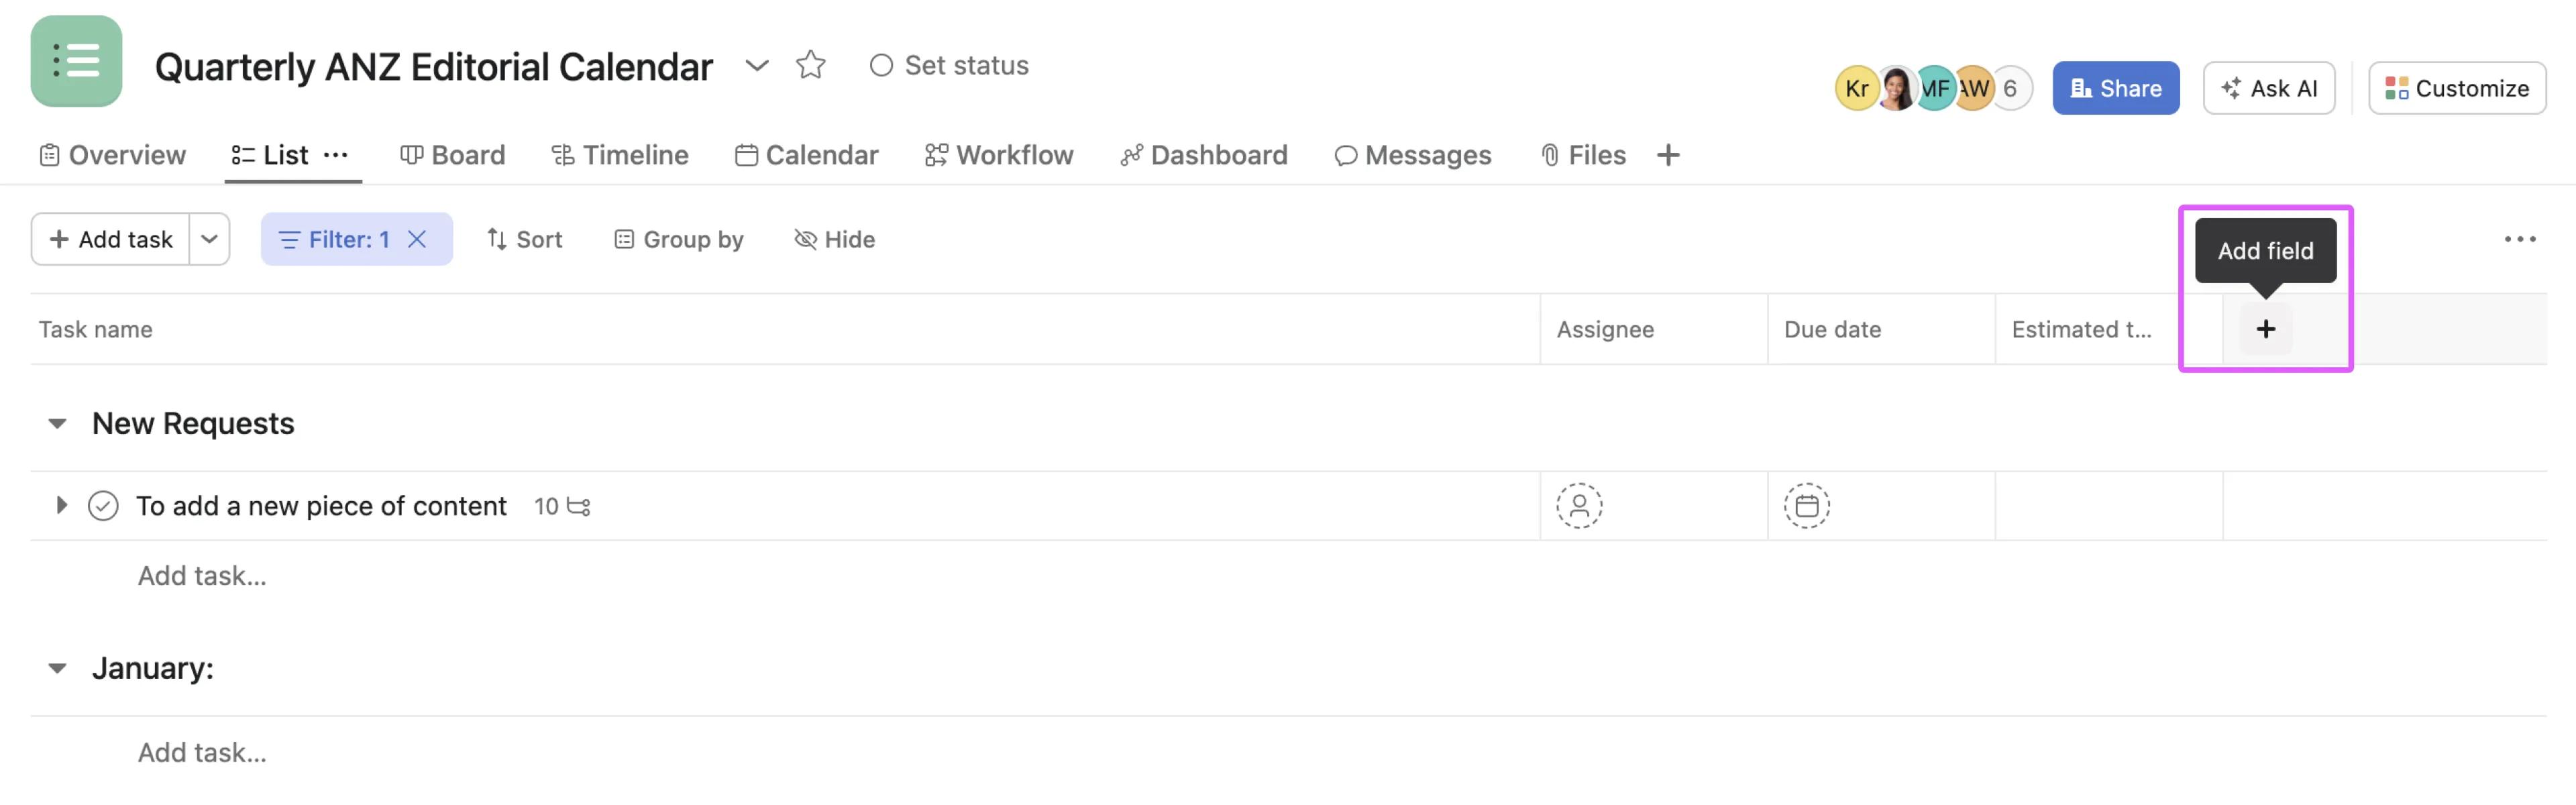
Task: Toggle the Hide fields option
Action: (834, 239)
